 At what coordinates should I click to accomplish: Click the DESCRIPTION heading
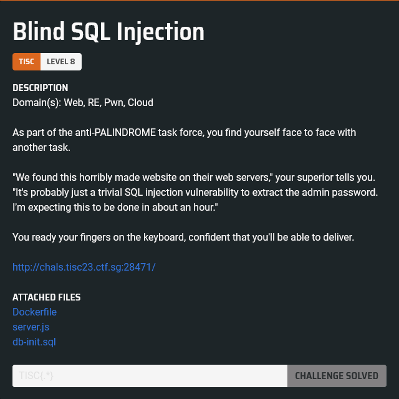pos(41,88)
